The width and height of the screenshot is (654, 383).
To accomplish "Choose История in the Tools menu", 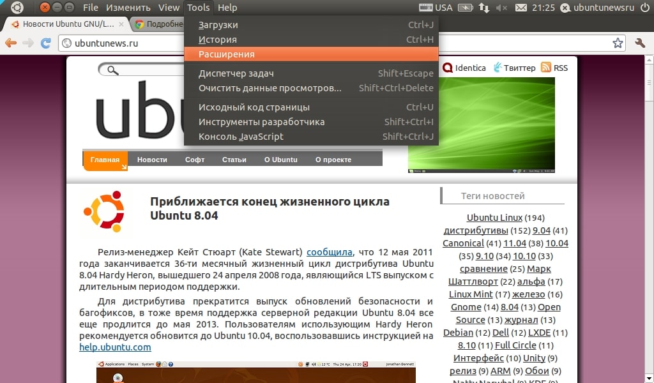I will point(311,40).
